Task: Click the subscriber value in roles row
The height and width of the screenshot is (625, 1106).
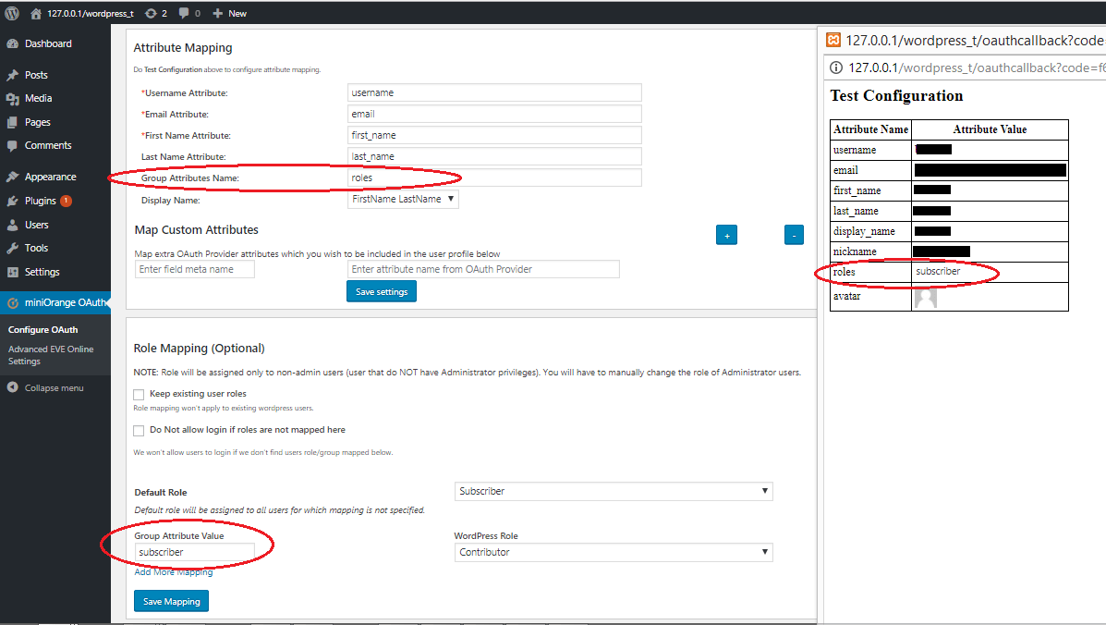Action: 938,272
